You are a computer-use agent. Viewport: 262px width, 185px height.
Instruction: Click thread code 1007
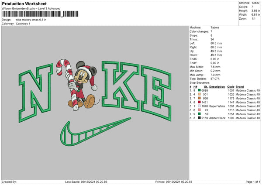[x=231, y=118]
